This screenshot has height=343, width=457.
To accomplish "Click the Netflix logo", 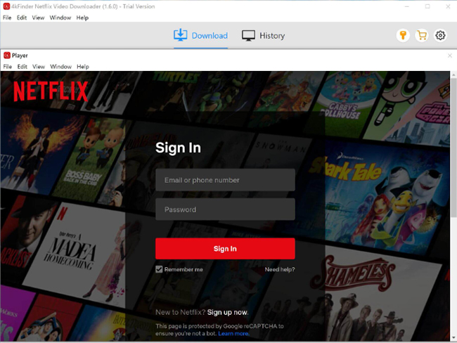I will tap(51, 91).
